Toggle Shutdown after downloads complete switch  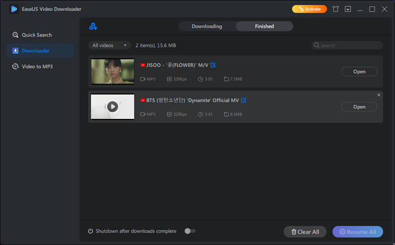click(x=190, y=231)
